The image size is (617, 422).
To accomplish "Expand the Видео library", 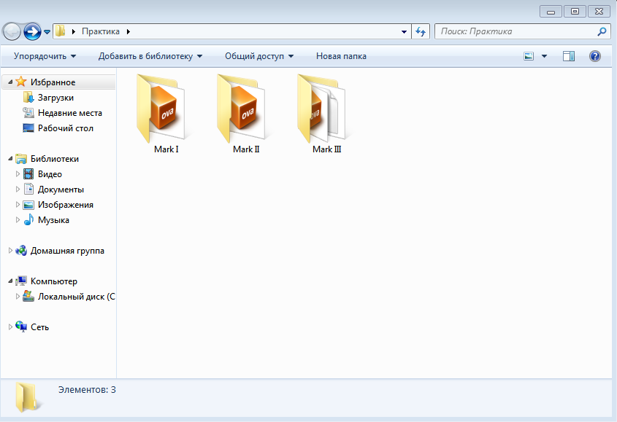I will [x=18, y=173].
